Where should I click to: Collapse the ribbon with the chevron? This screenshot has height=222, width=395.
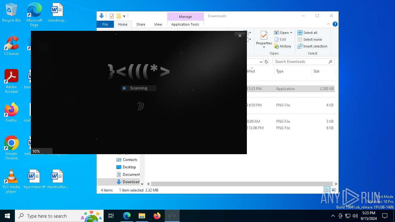328,24
